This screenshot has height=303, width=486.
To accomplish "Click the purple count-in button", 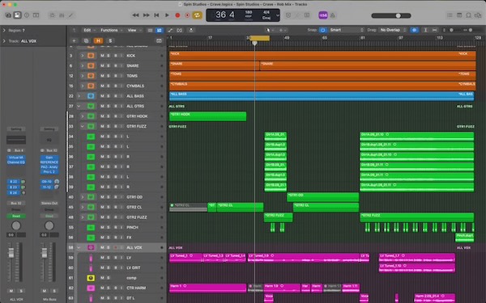I will (x=323, y=15).
